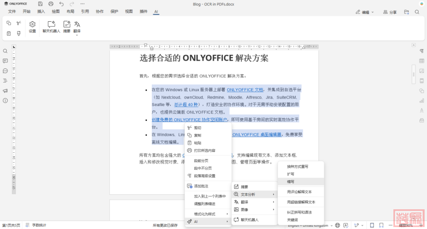Click the Save icon in title bar
The height and width of the screenshot is (229, 427).
pos(40,4)
